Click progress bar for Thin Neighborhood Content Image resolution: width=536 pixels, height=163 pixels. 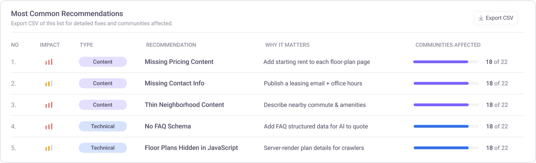pos(446,105)
